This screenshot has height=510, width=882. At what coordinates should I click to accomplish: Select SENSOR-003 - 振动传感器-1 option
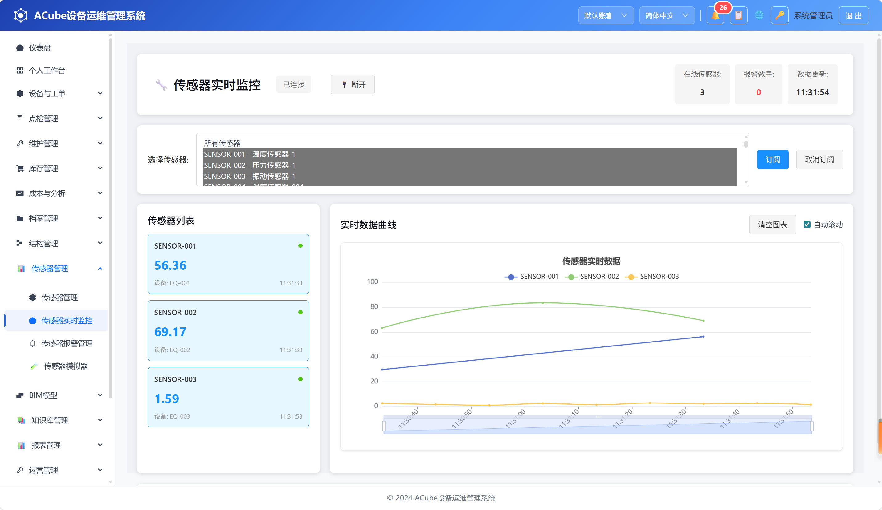470,176
